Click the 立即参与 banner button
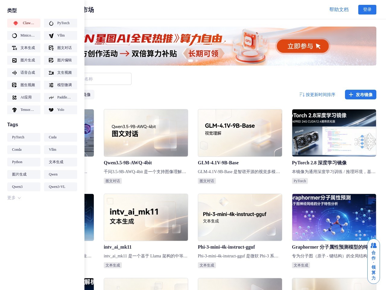 tap(303, 46)
